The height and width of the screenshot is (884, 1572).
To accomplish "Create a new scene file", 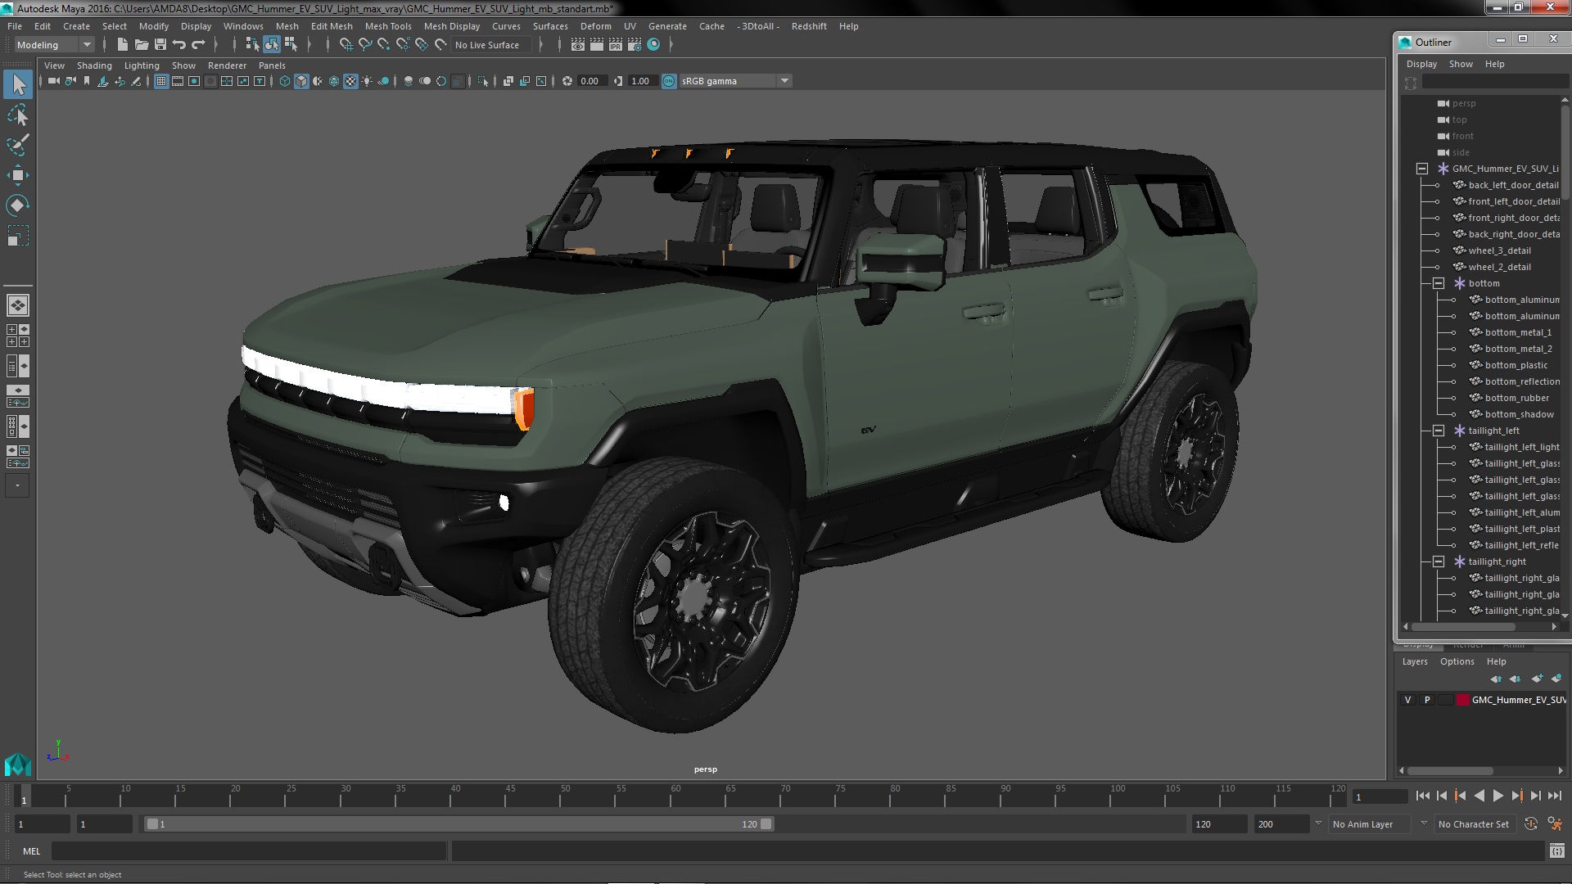I will tap(123, 45).
